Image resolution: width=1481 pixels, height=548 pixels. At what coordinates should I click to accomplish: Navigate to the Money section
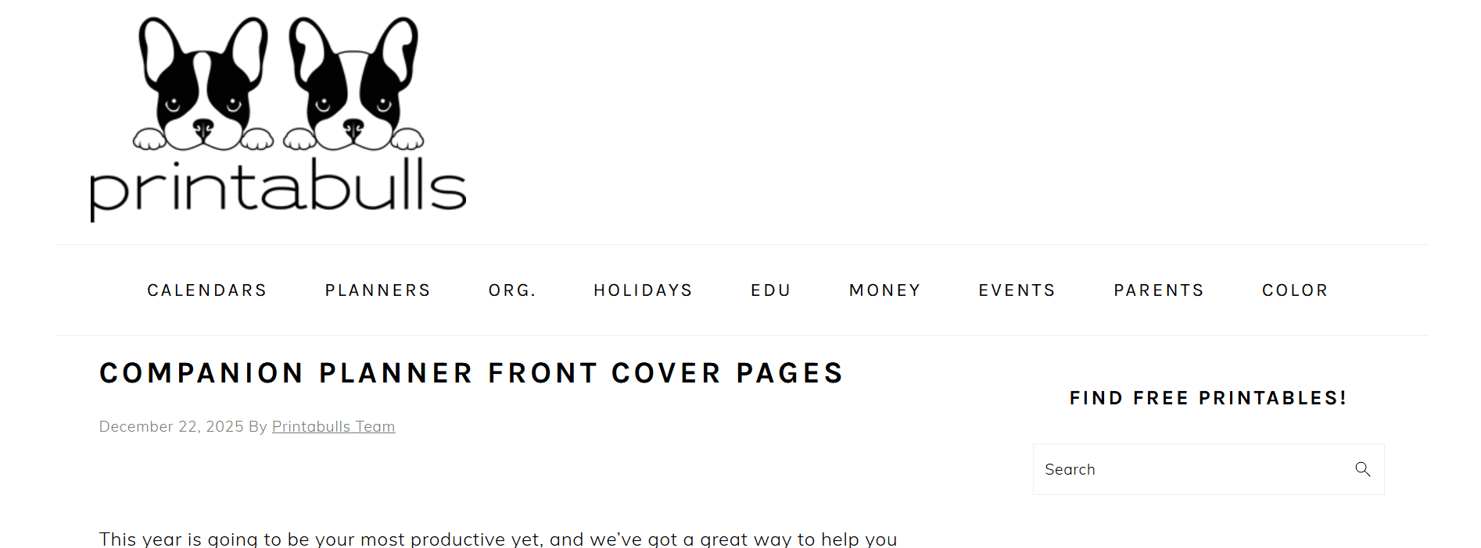(x=885, y=290)
